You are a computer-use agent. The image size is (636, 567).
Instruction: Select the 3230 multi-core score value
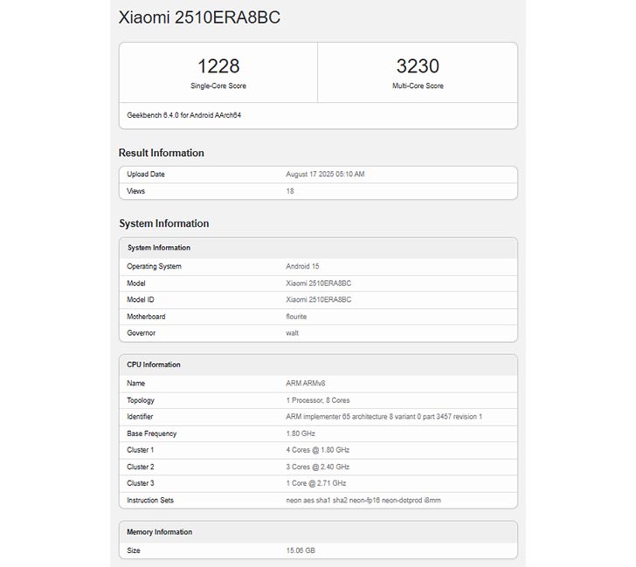click(x=418, y=66)
